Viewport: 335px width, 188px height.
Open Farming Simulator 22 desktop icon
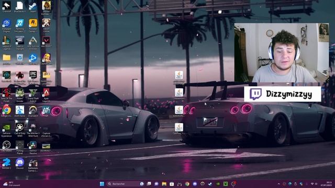[20, 25]
